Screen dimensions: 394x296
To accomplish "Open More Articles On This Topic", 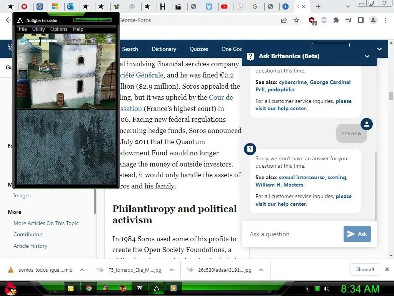I will pyautogui.click(x=46, y=223).
